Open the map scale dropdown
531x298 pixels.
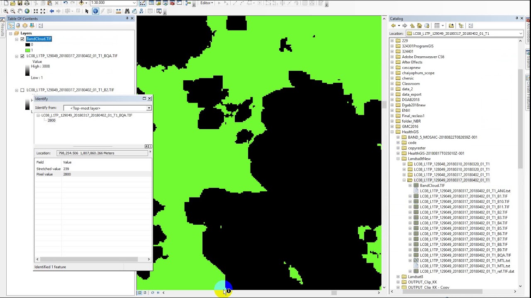click(134, 3)
